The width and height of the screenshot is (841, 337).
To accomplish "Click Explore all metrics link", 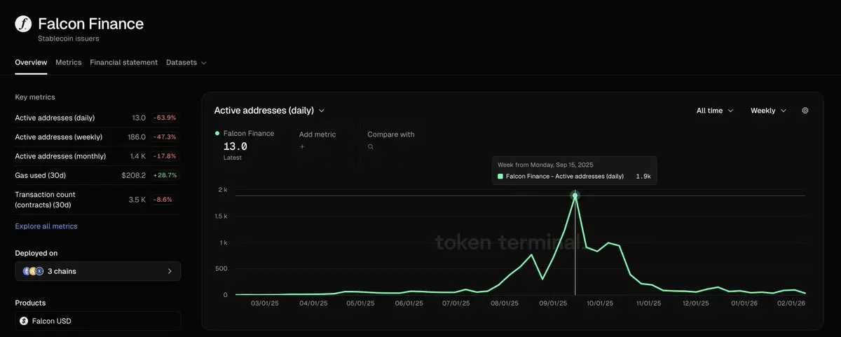I will click(46, 226).
